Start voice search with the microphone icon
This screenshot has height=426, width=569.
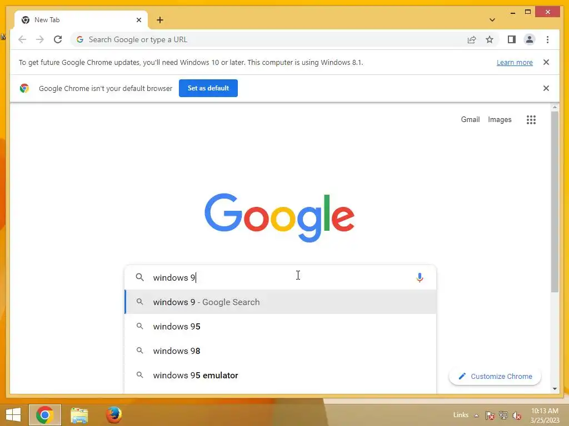pos(420,277)
